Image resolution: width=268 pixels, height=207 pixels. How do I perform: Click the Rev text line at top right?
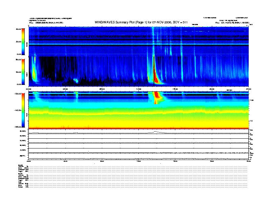[x=232, y=23]
